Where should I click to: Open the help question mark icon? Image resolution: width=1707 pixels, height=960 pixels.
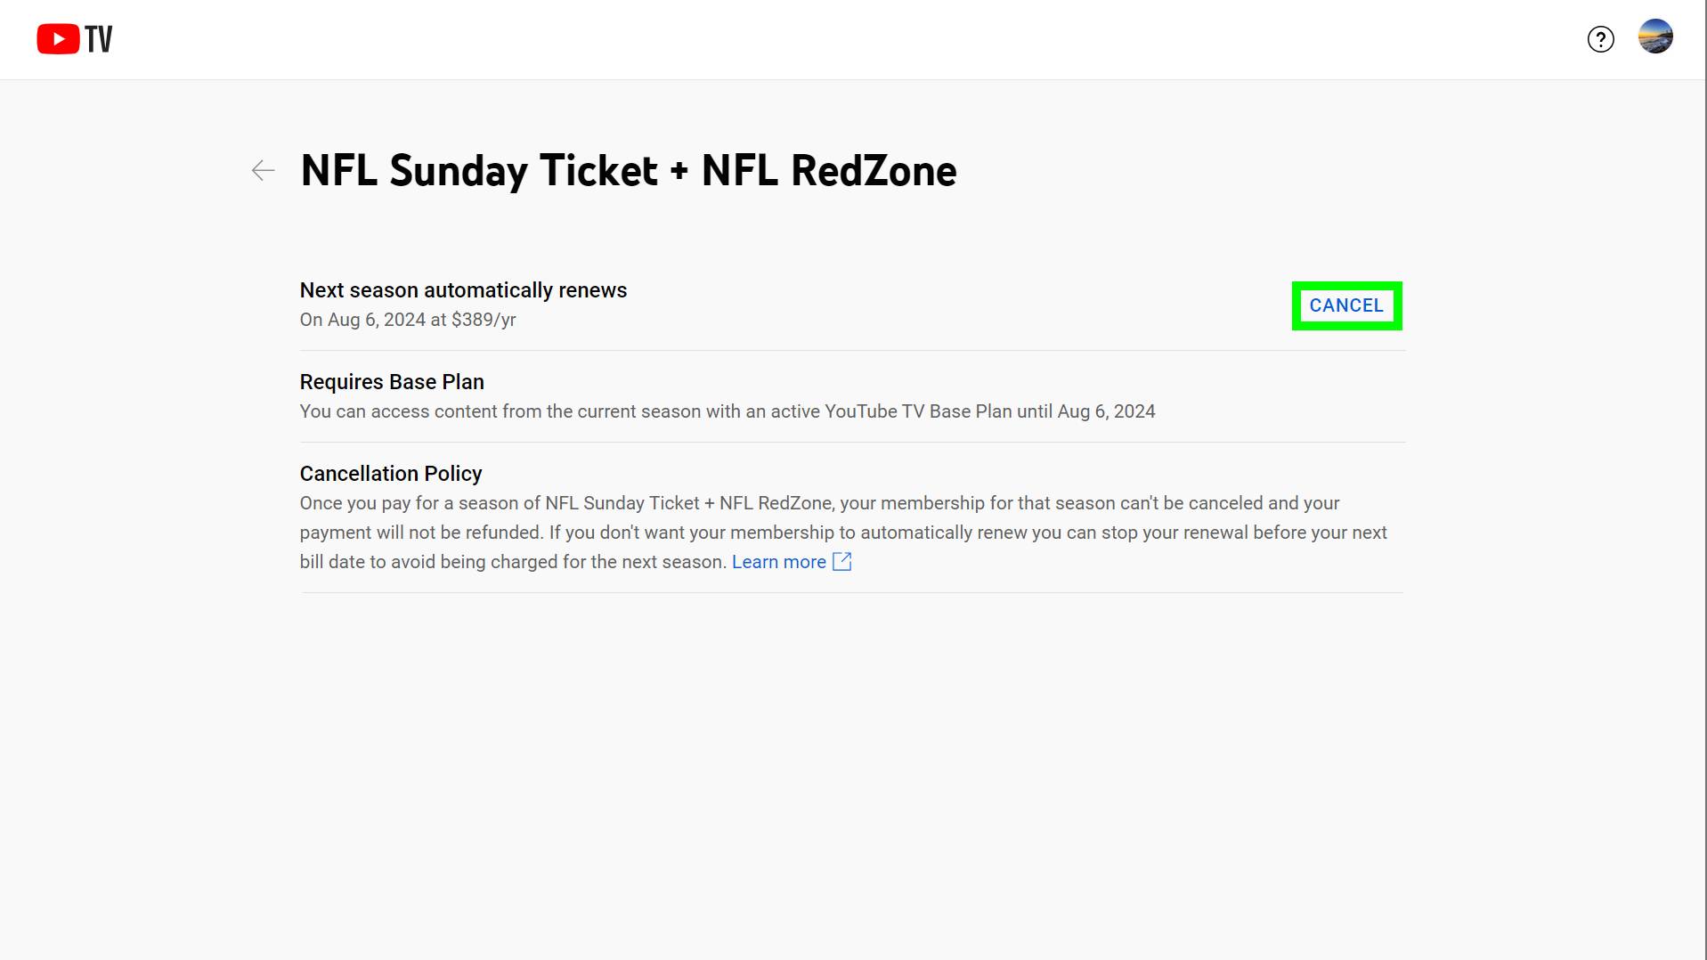(x=1600, y=39)
